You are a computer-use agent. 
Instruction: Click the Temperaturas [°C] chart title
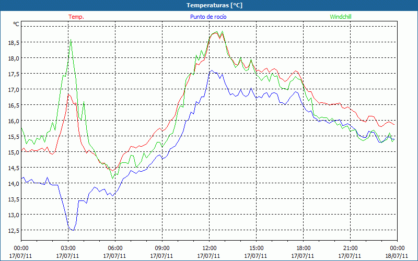click(x=214, y=5)
